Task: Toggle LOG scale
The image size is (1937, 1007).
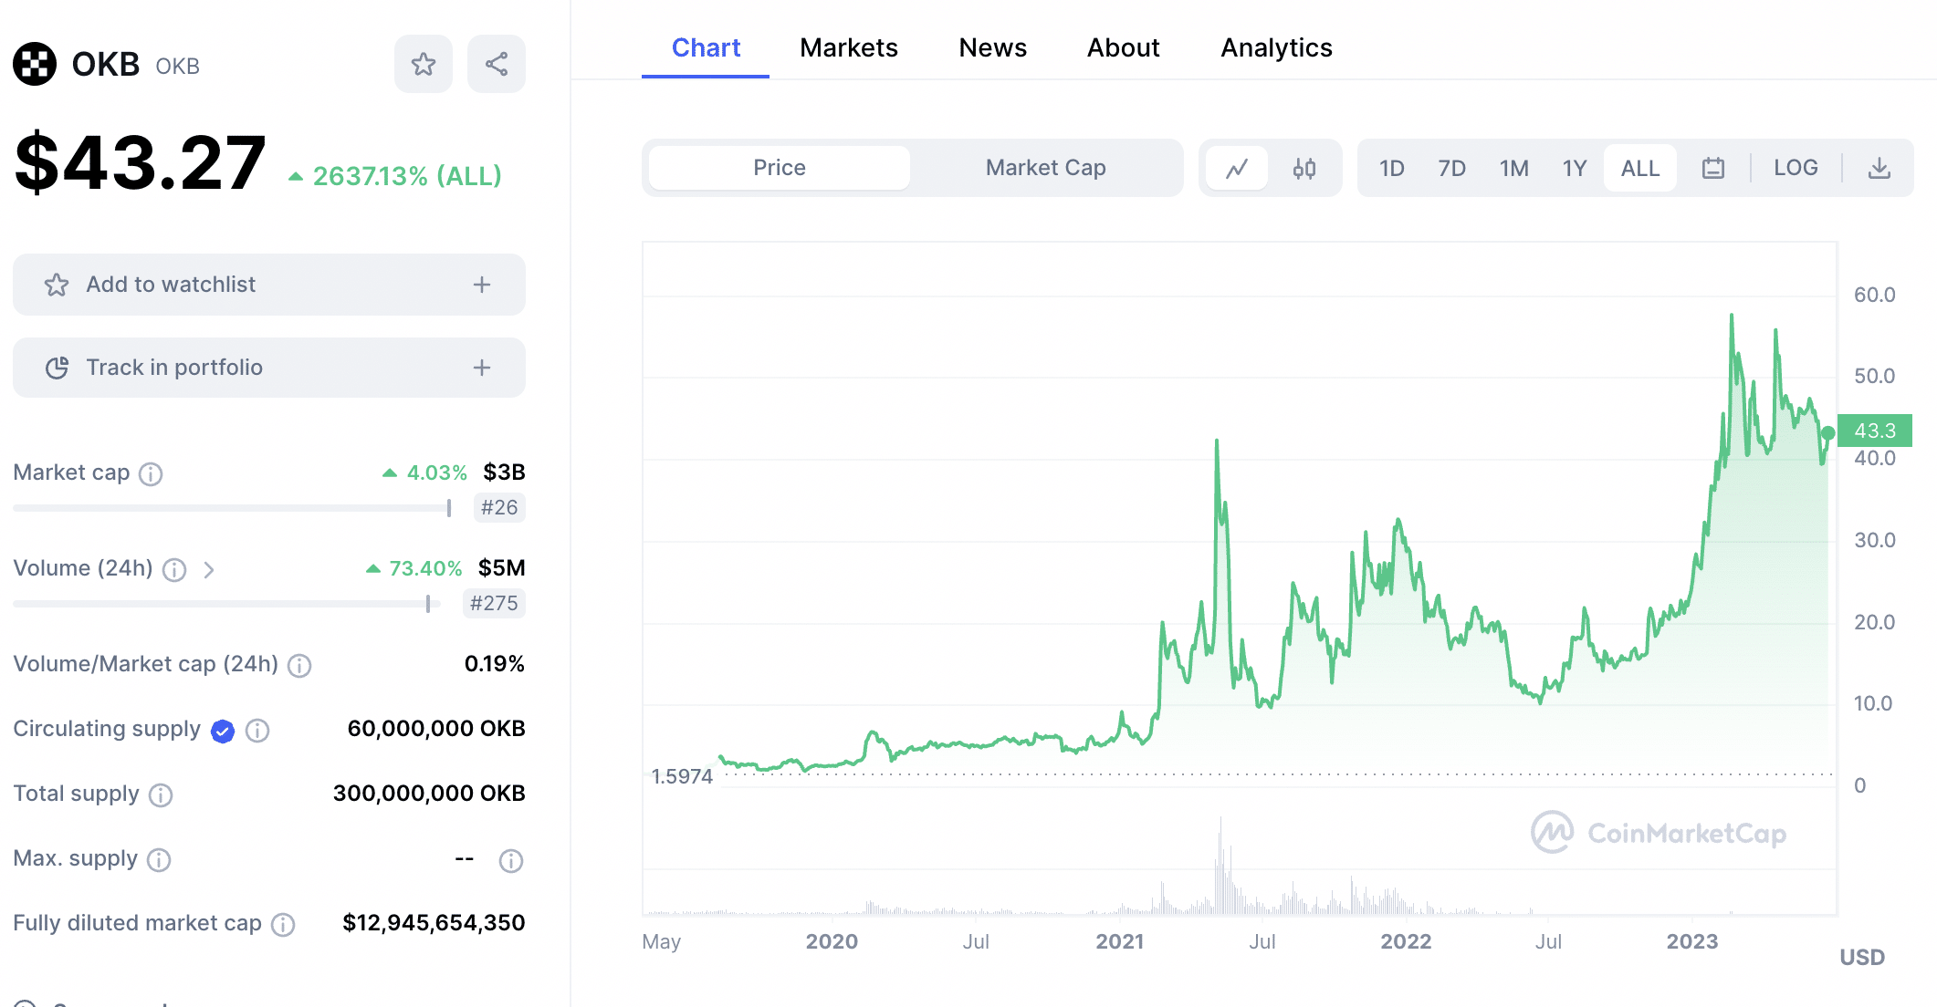Action: click(1796, 168)
